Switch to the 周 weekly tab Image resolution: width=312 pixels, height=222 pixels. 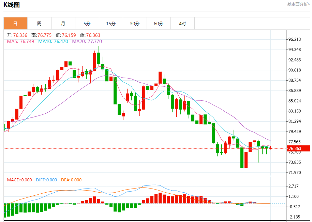[40, 24]
